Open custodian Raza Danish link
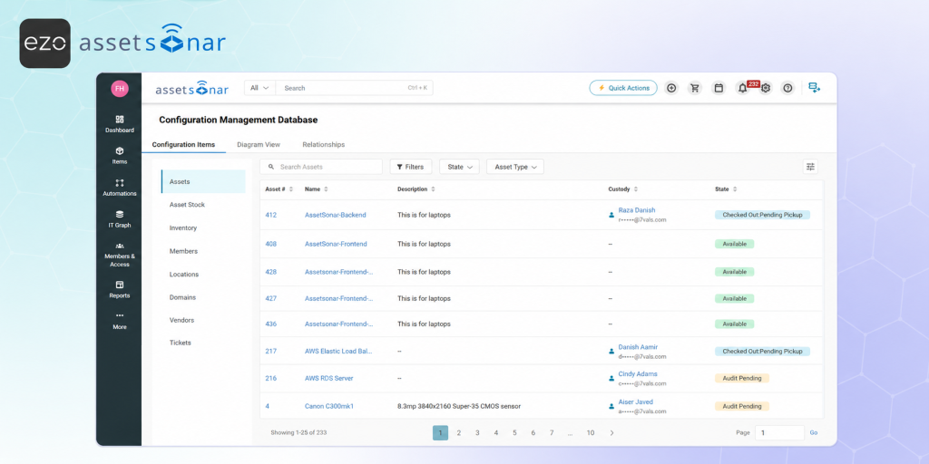 pyautogui.click(x=637, y=210)
